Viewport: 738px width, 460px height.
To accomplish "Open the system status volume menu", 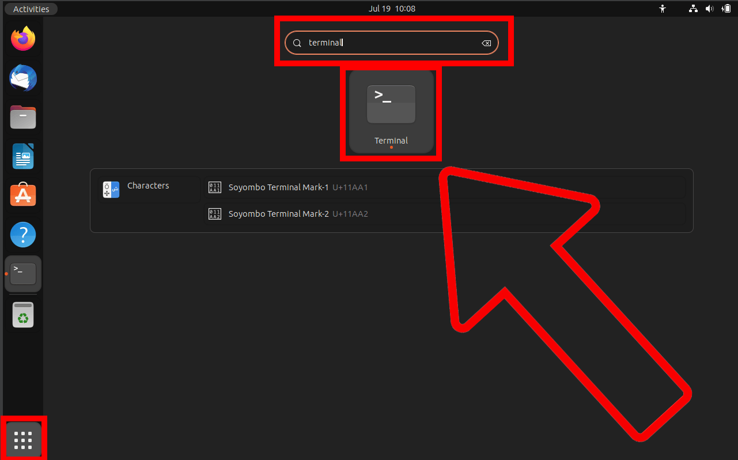I will point(710,8).
